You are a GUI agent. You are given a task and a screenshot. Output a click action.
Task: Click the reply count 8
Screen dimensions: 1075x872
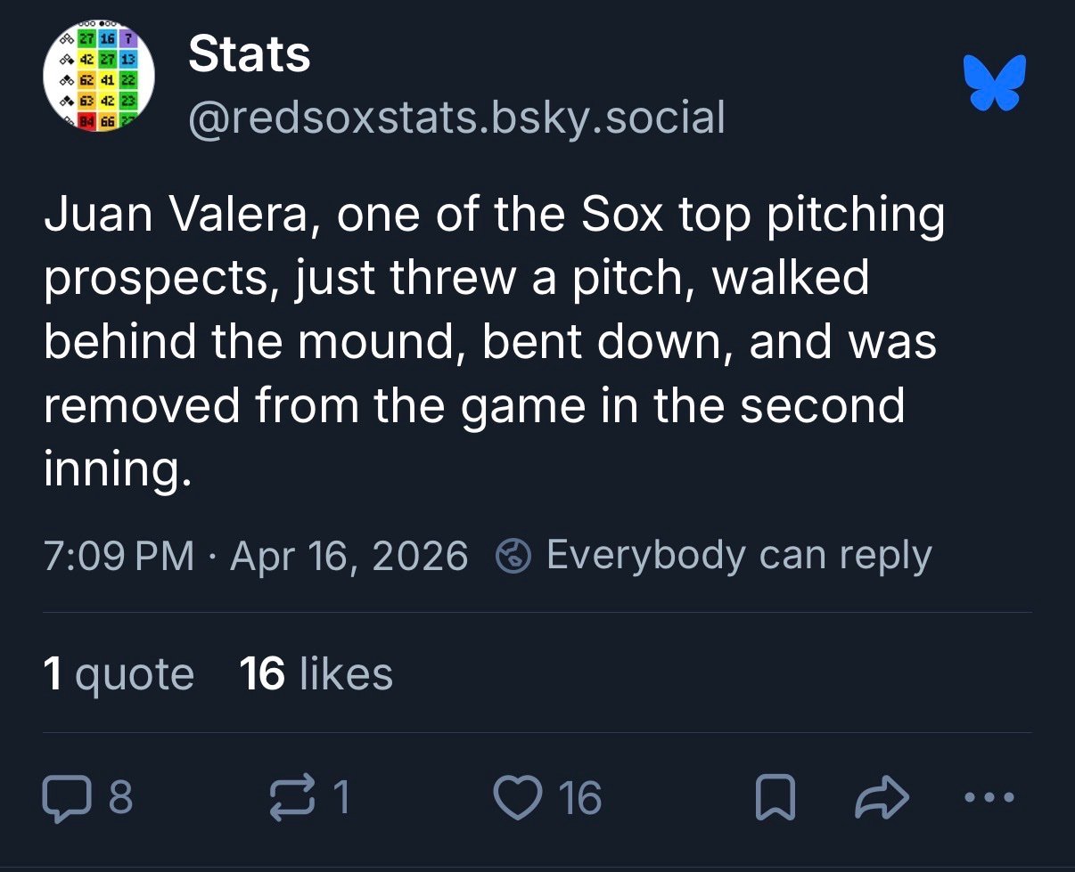(x=120, y=798)
